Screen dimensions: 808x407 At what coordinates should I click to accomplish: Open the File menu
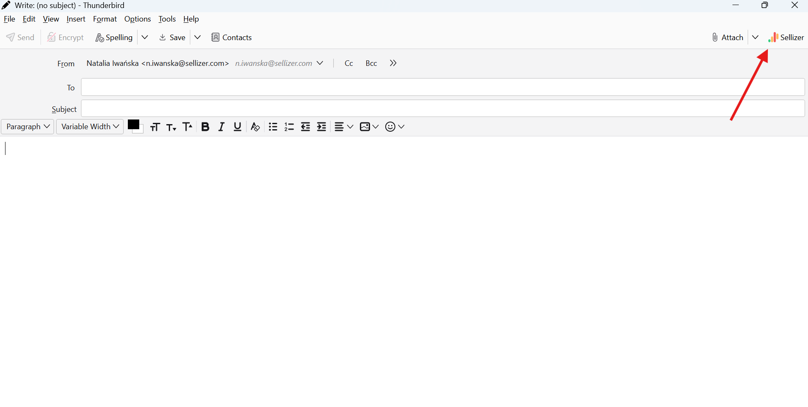point(9,19)
